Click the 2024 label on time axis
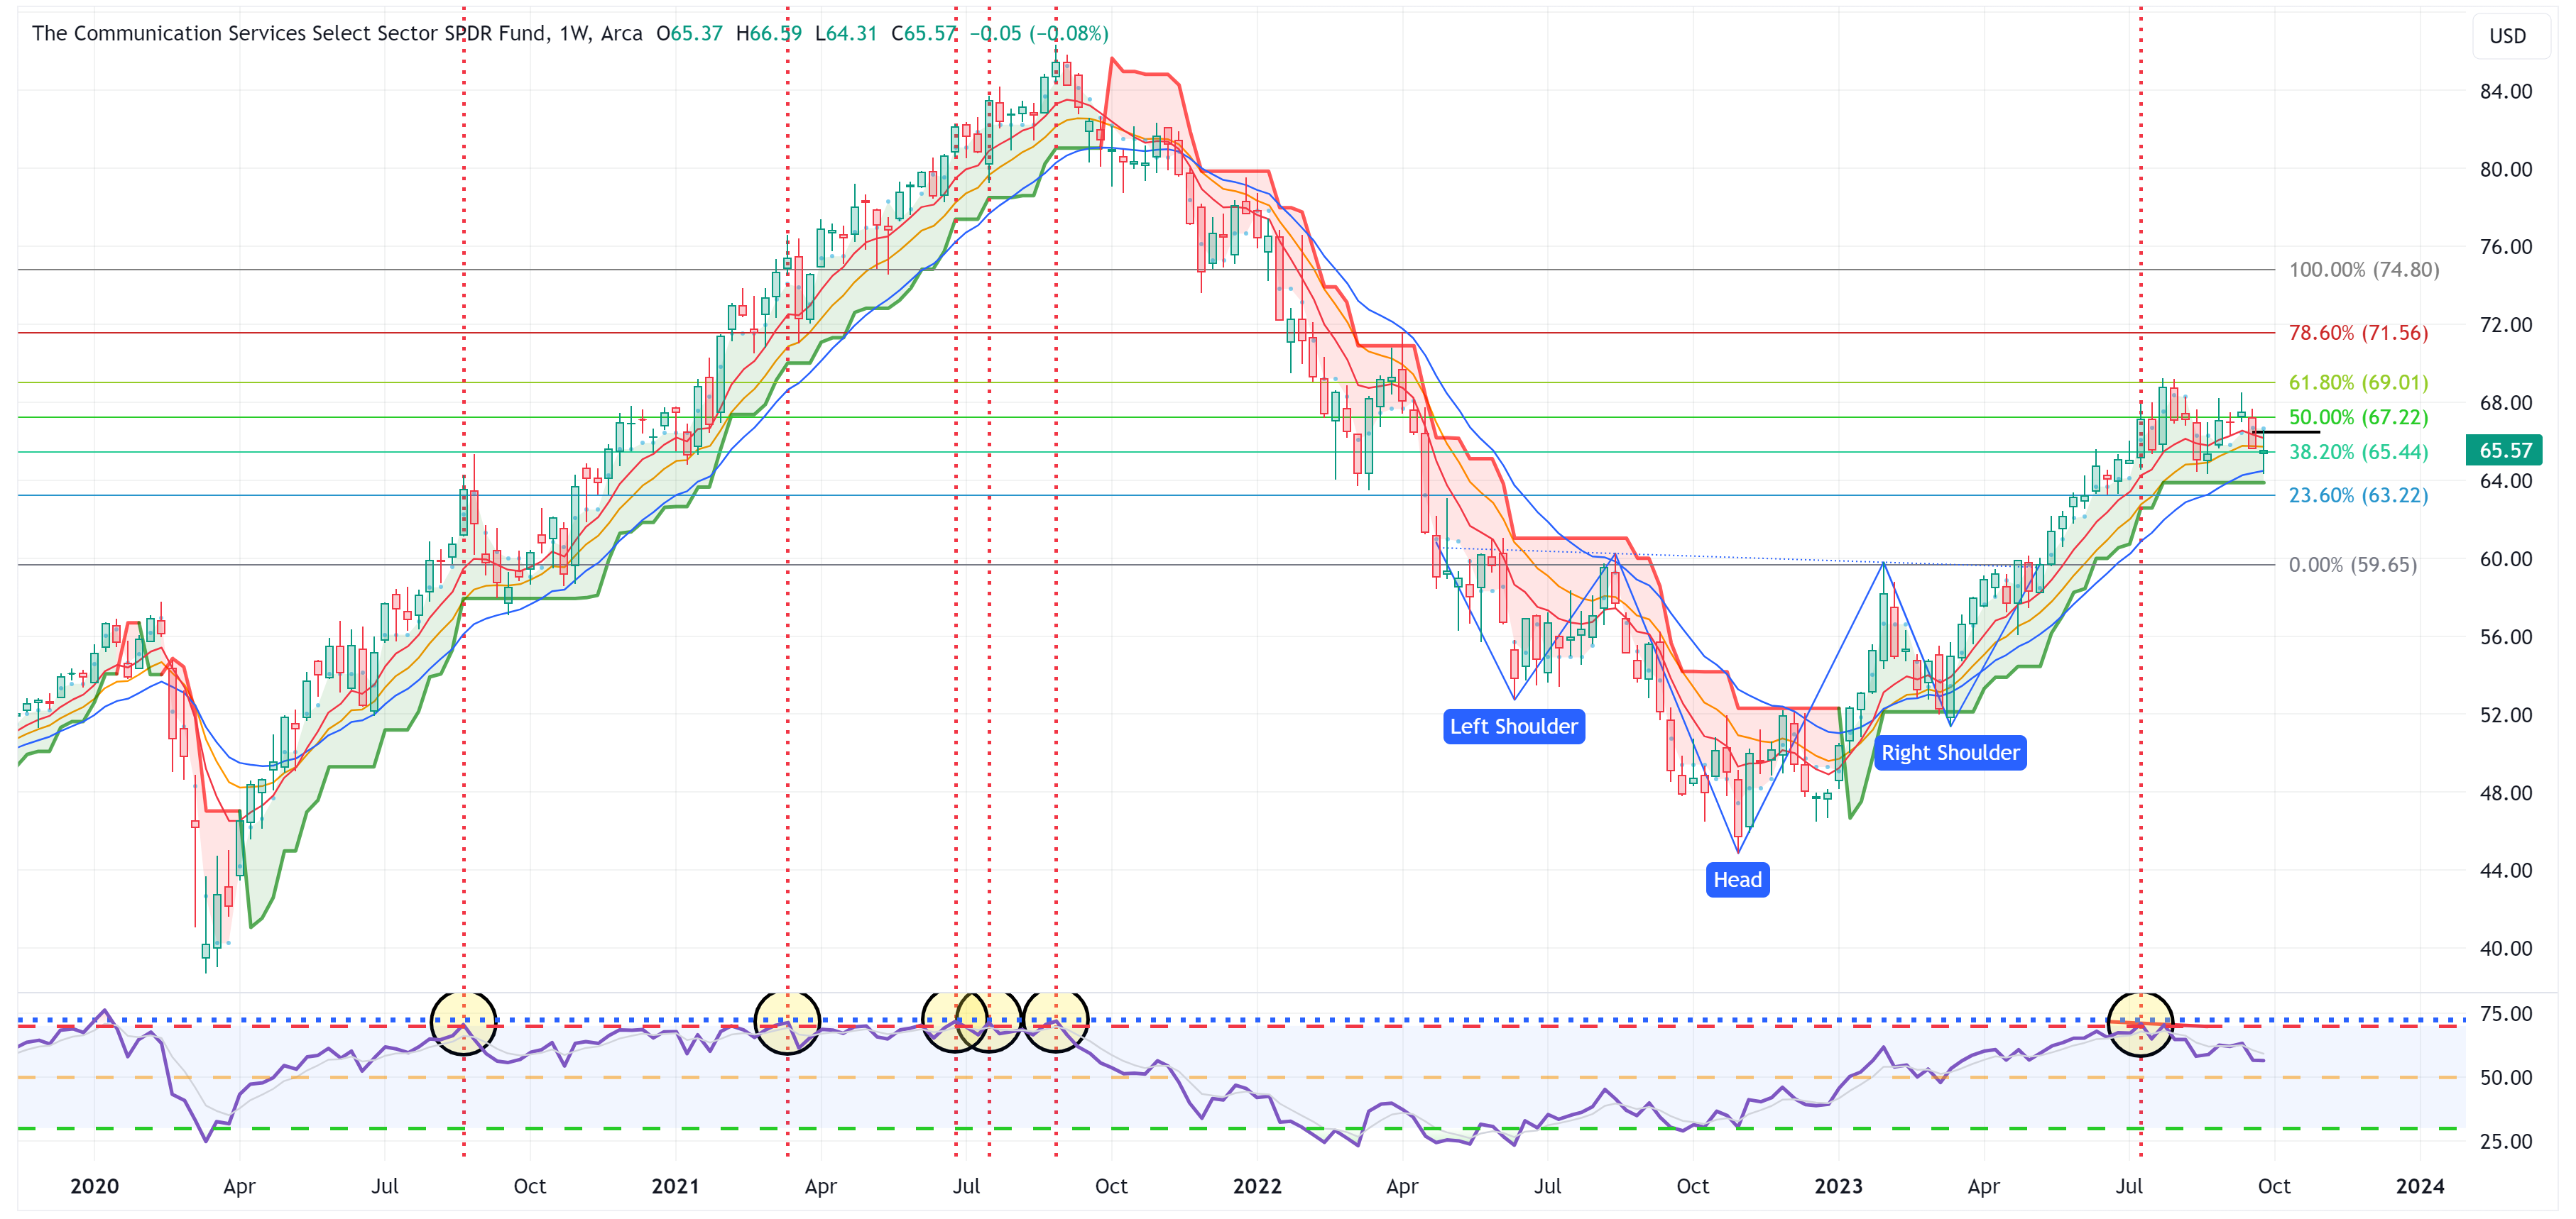 tap(2420, 1186)
